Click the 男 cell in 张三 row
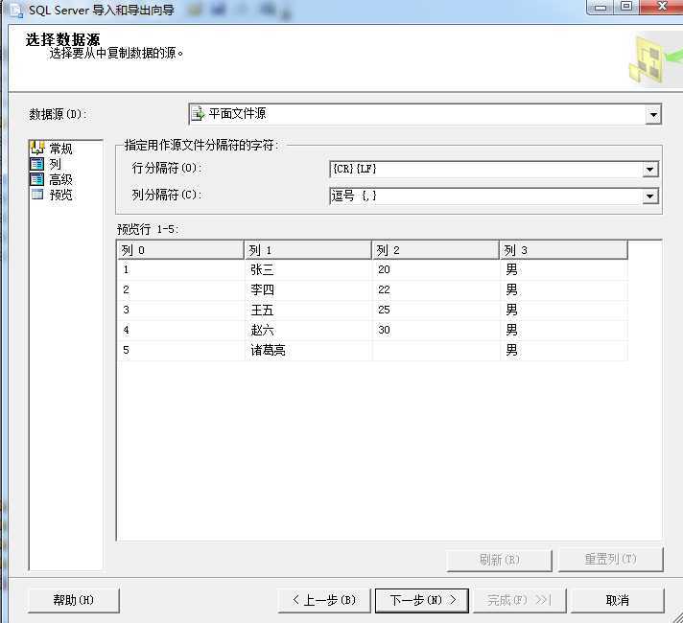The image size is (683, 623). (564, 270)
